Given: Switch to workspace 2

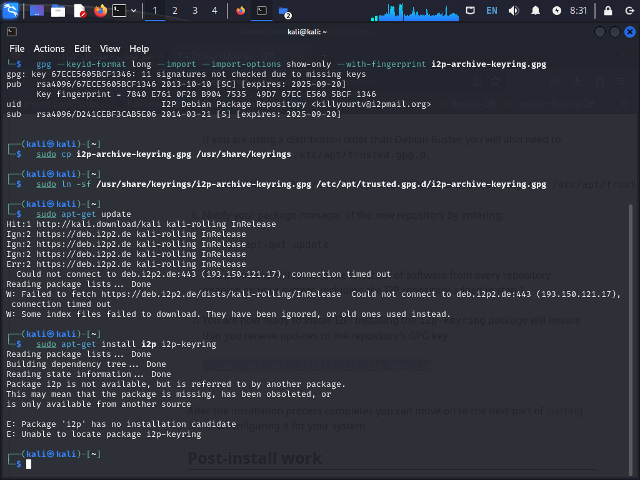Looking at the screenshot, I should [175, 11].
